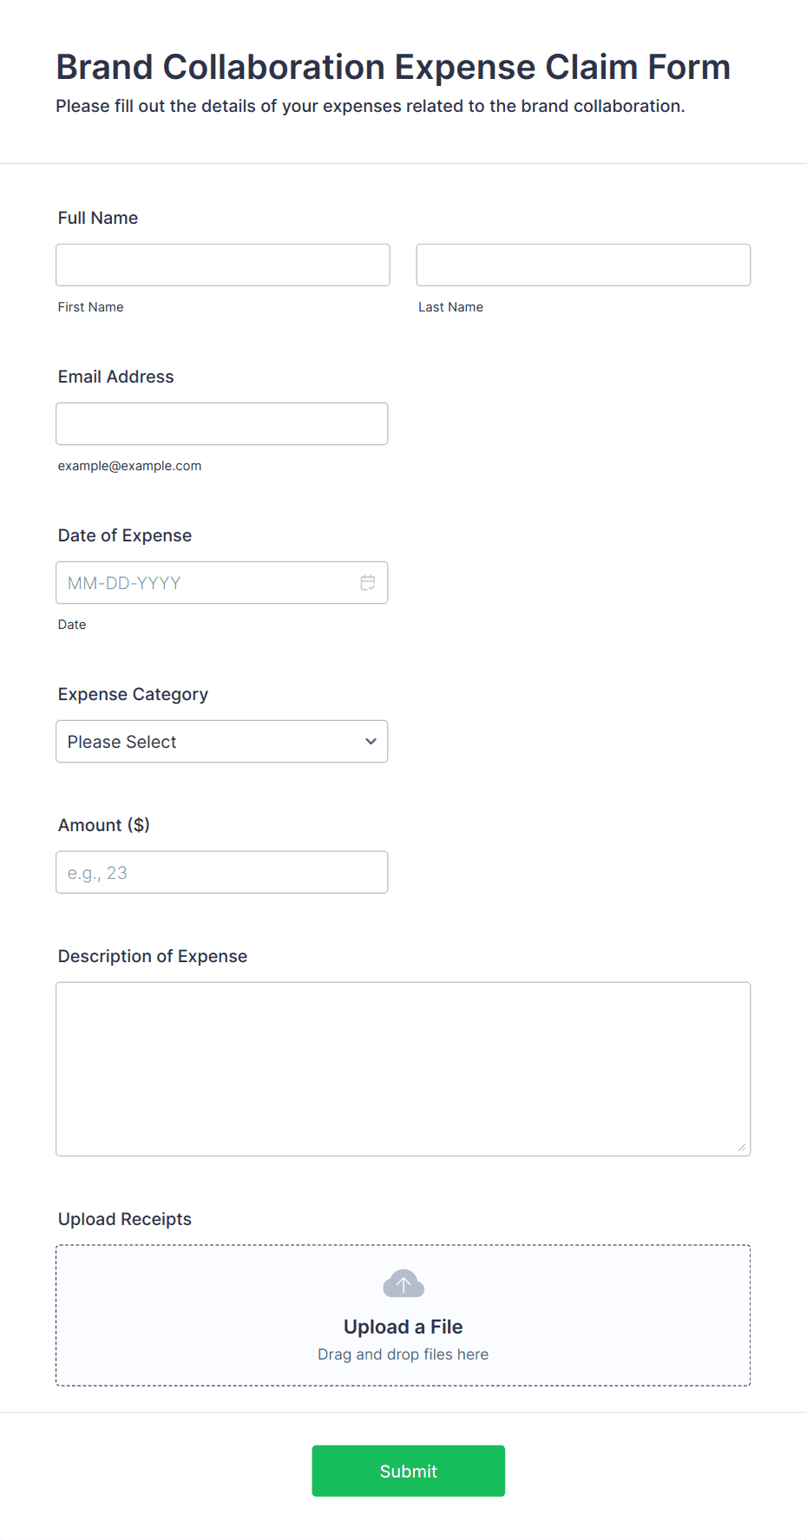Click the cloud upload icon
Screen dimensions: 807x1540
pyautogui.click(x=403, y=1284)
